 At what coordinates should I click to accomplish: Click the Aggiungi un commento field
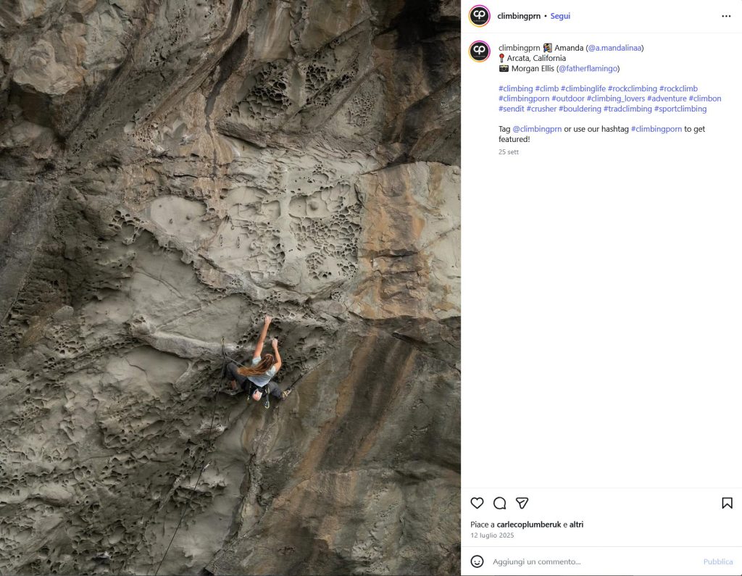click(594, 562)
